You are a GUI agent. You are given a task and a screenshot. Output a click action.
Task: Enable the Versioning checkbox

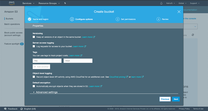34,37
